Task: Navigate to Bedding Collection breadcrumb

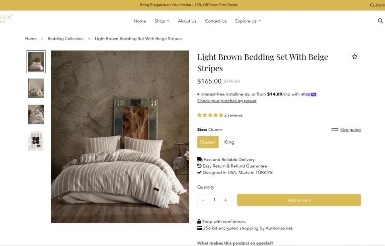Action: 65,39
